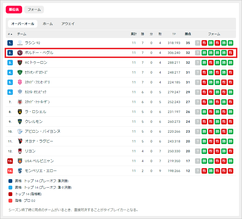
Task: Open the オヨナ・ラグビー team link
Action: click(39, 141)
